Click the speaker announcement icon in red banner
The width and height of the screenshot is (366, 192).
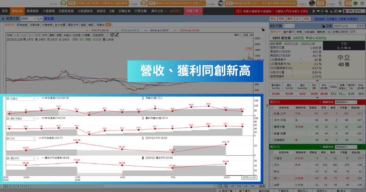coord(239,11)
